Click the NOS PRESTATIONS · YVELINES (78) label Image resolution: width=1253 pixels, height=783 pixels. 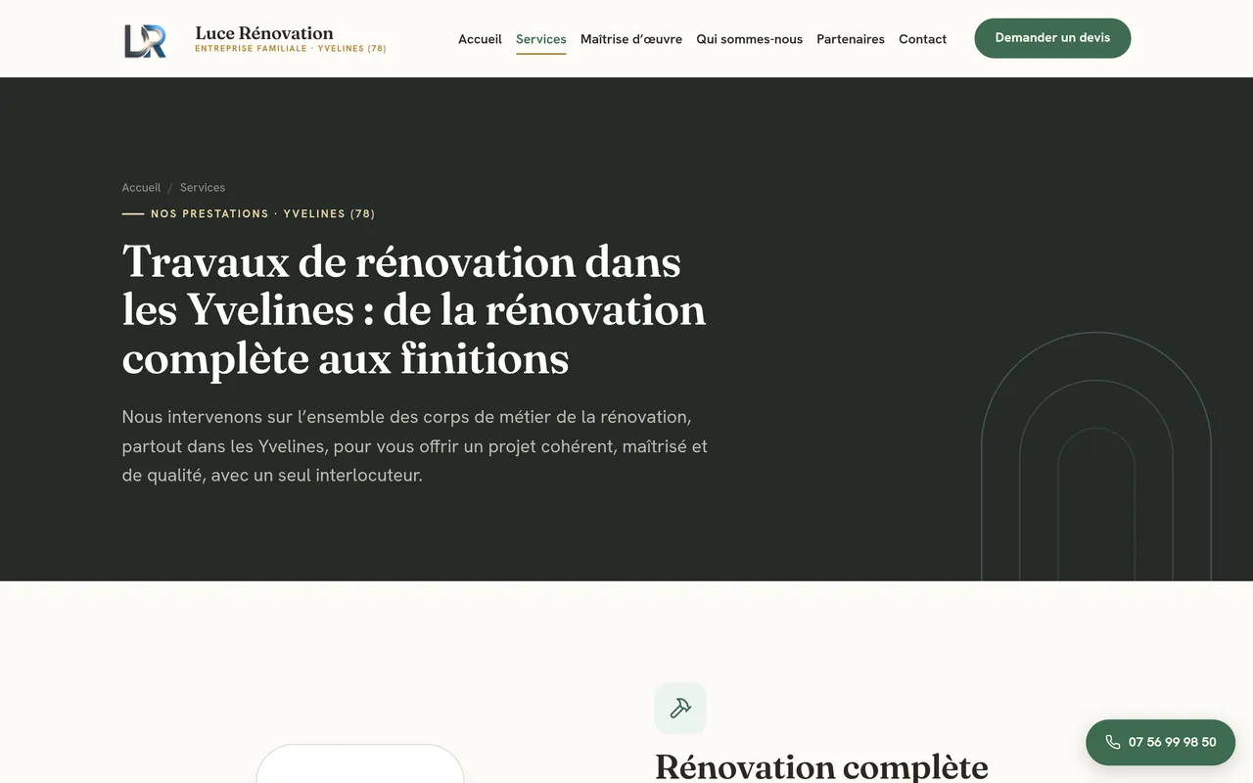(262, 213)
